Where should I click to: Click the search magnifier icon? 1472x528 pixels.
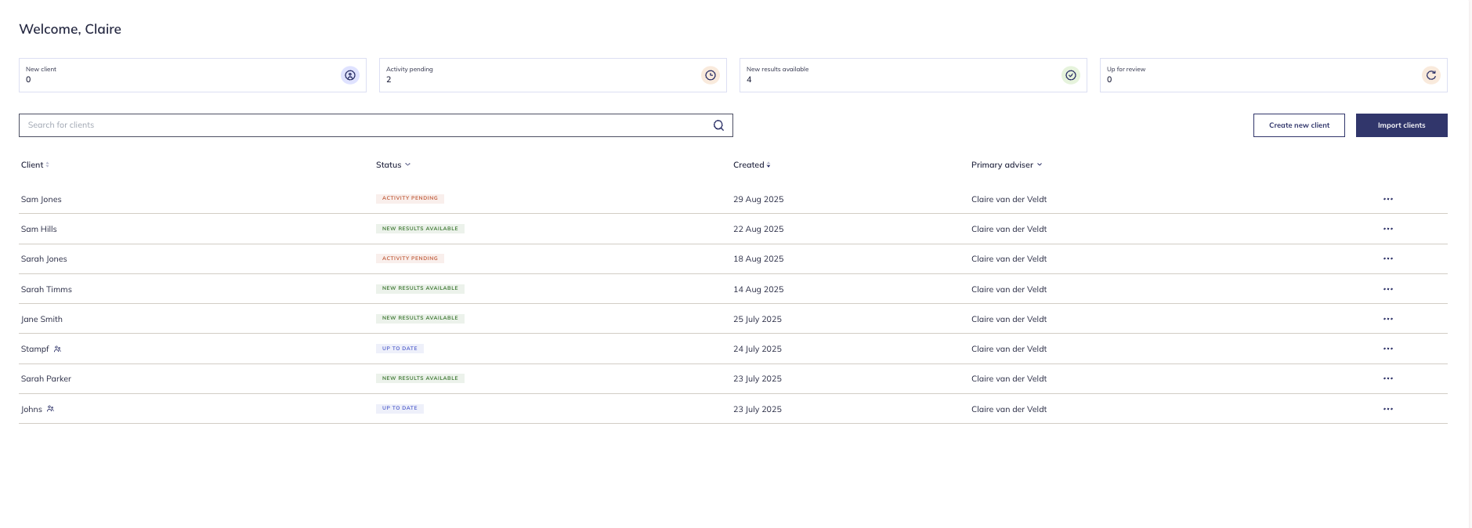coord(718,125)
